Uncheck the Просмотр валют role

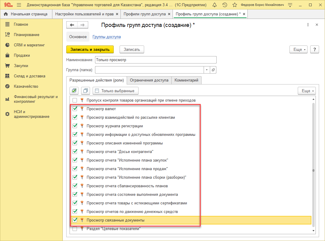[75, 109]
